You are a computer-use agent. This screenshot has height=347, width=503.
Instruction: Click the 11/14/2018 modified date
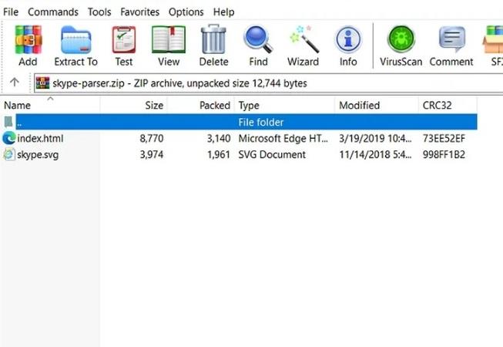375,155
